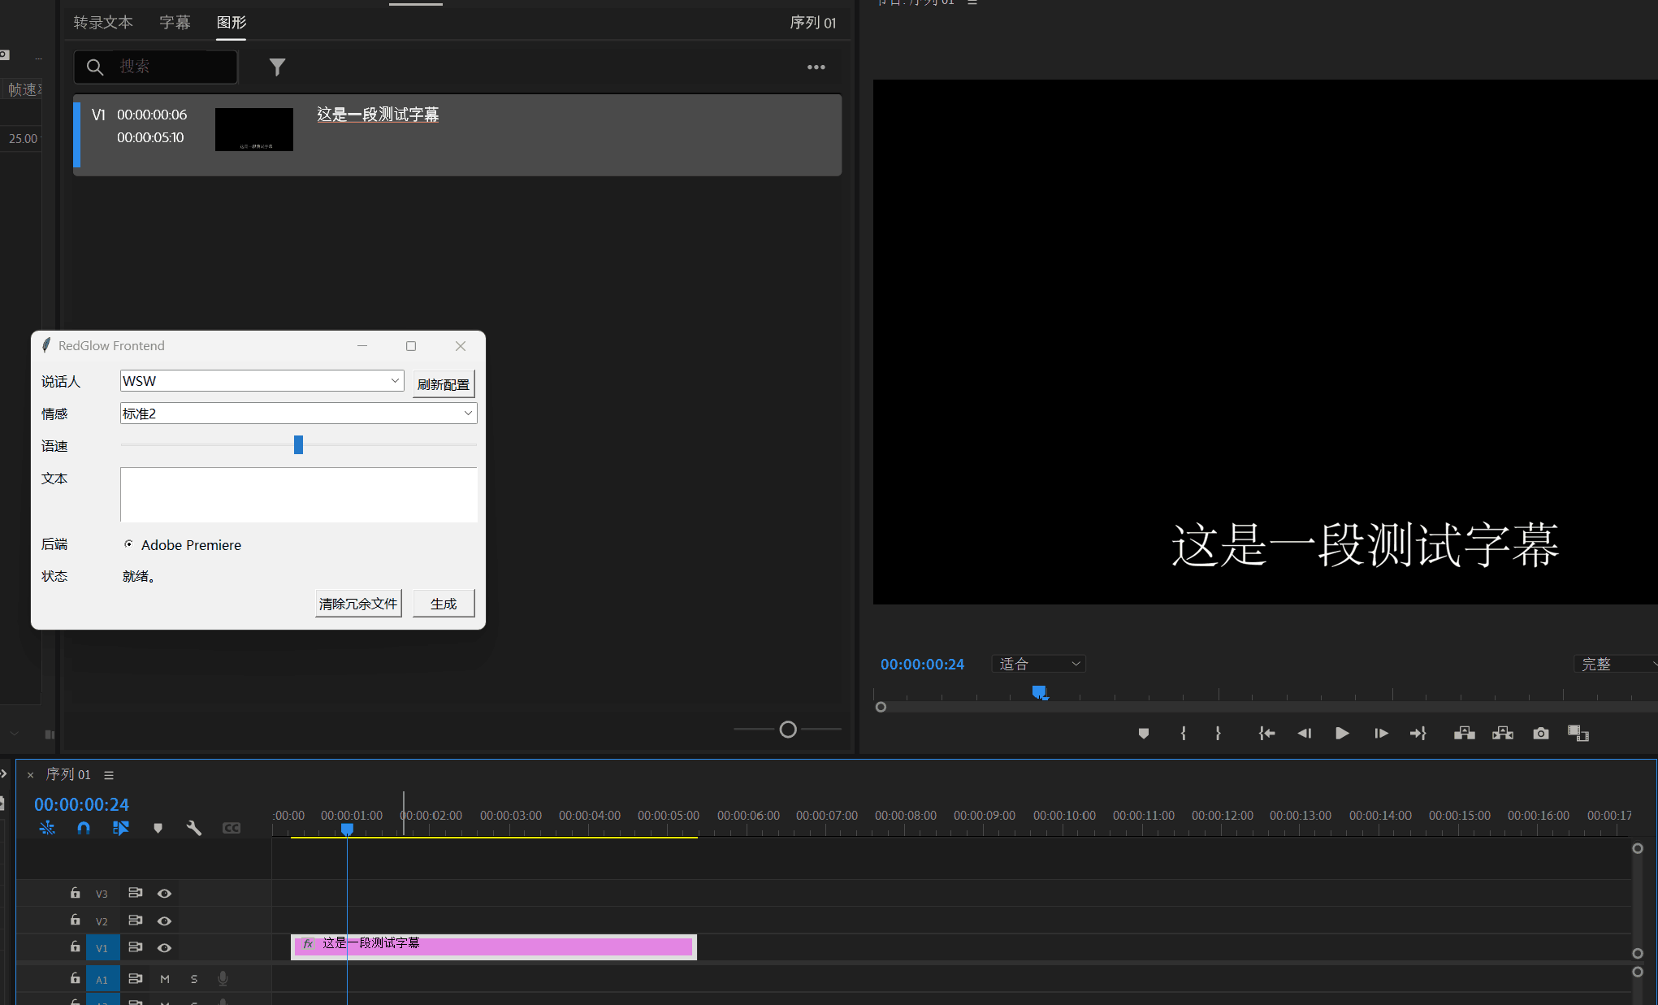Open the three-dot options menu in text panel
1658x1005 pixels.
tap(816, 67)
